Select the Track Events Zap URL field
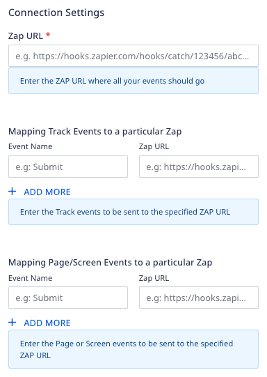This screenshot has height=377, width=267. click(x=199, y=167)
